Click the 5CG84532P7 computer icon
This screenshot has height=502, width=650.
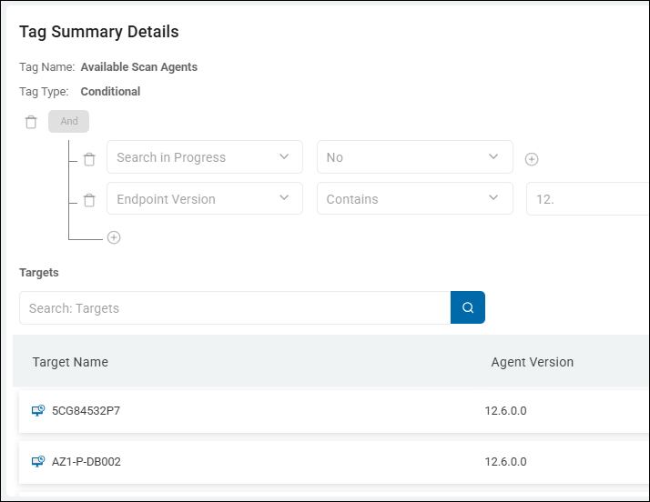38,411
